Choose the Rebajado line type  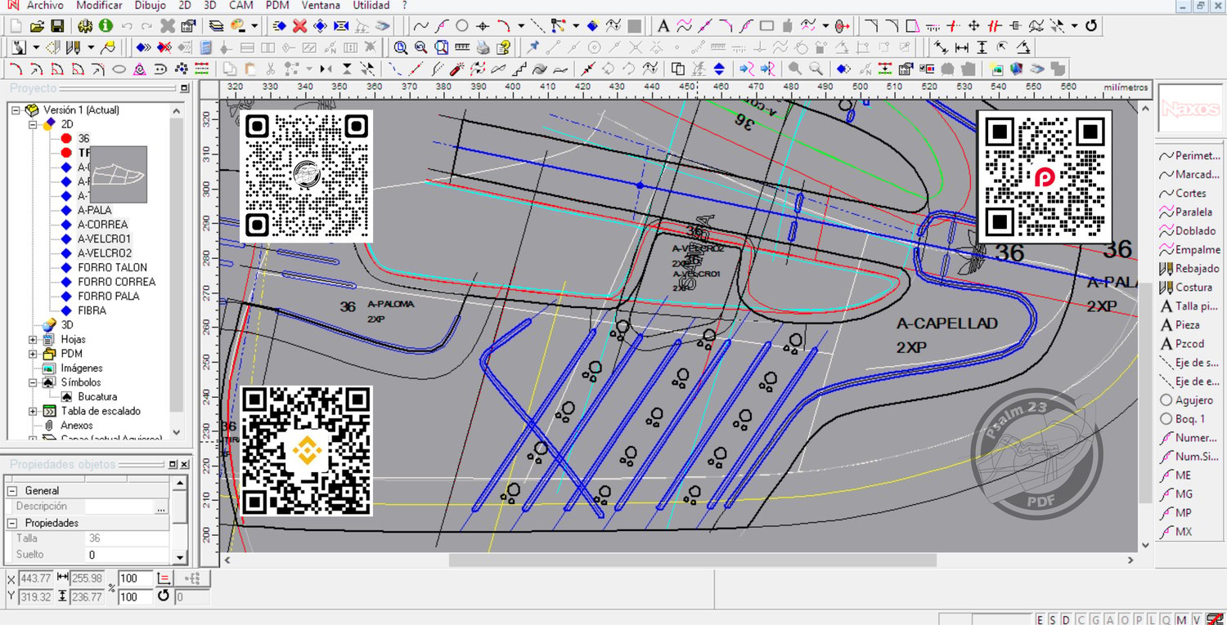(x=1190, y=269)
